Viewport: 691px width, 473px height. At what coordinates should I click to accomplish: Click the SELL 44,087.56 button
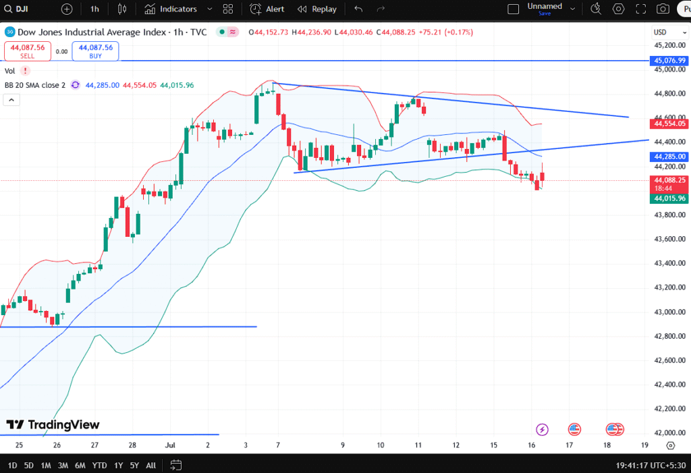pos(27,51)
